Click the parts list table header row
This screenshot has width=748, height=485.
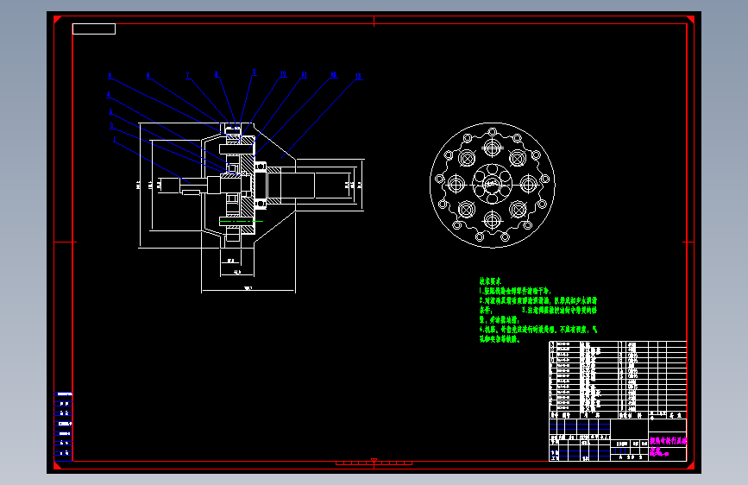618,416
